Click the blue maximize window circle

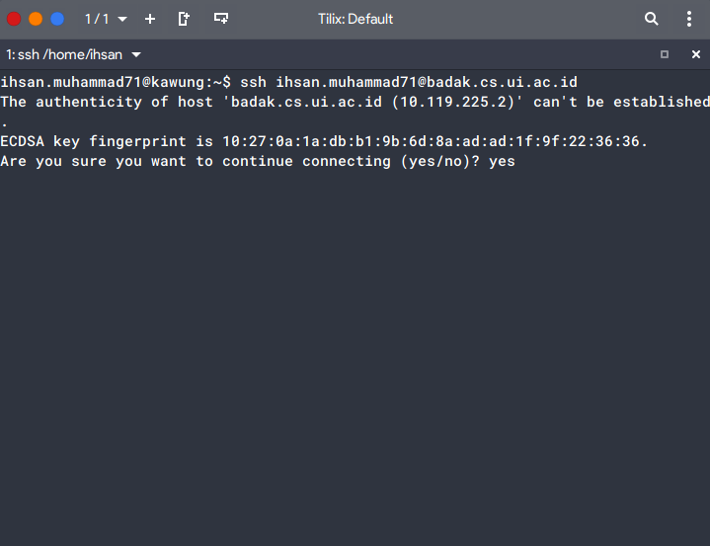click(57, 19)
